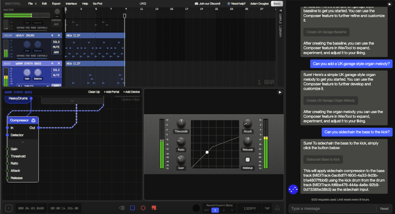Screen dimensions: 395x214
Task: Collapse the Compressor node parameters chevron
Action: tap(23, 142)
